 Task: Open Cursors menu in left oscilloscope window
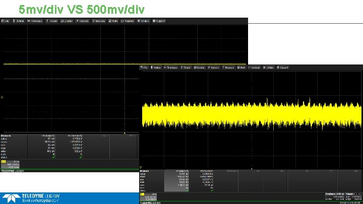click(82, 21)
